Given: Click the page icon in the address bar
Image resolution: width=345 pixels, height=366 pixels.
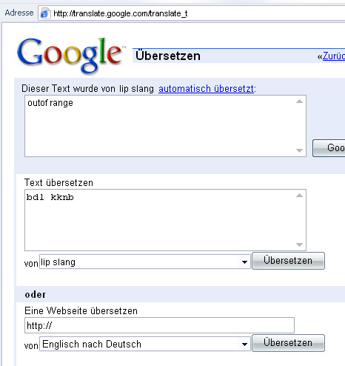Looking at the screenshot, I should tap(45, 13).
